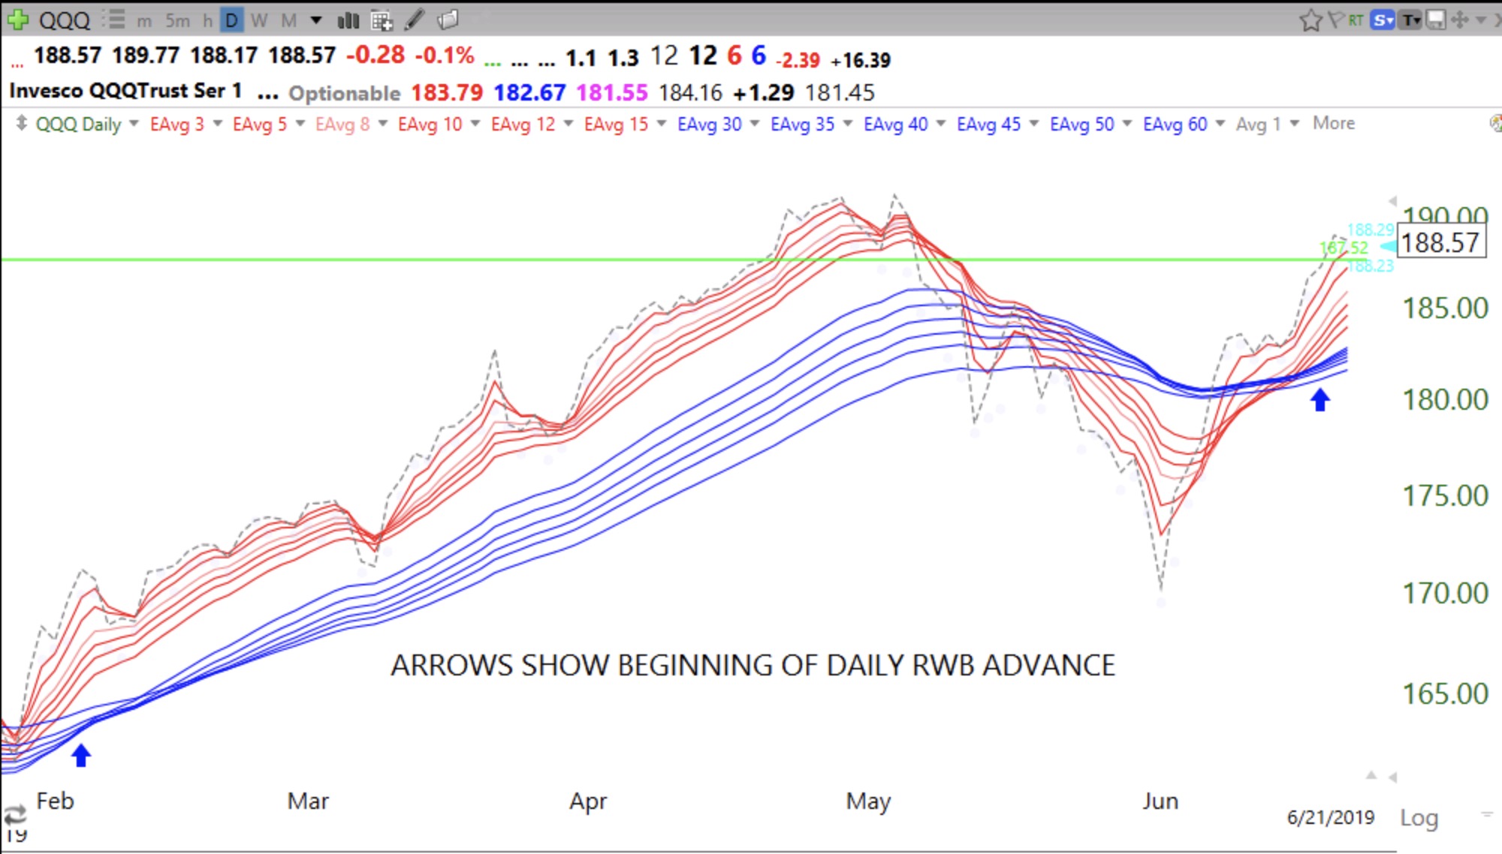Click the red 183.79 value

[x=447, y=92]
